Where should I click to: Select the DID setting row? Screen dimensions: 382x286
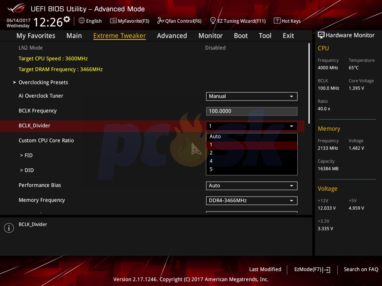point(27,170)
